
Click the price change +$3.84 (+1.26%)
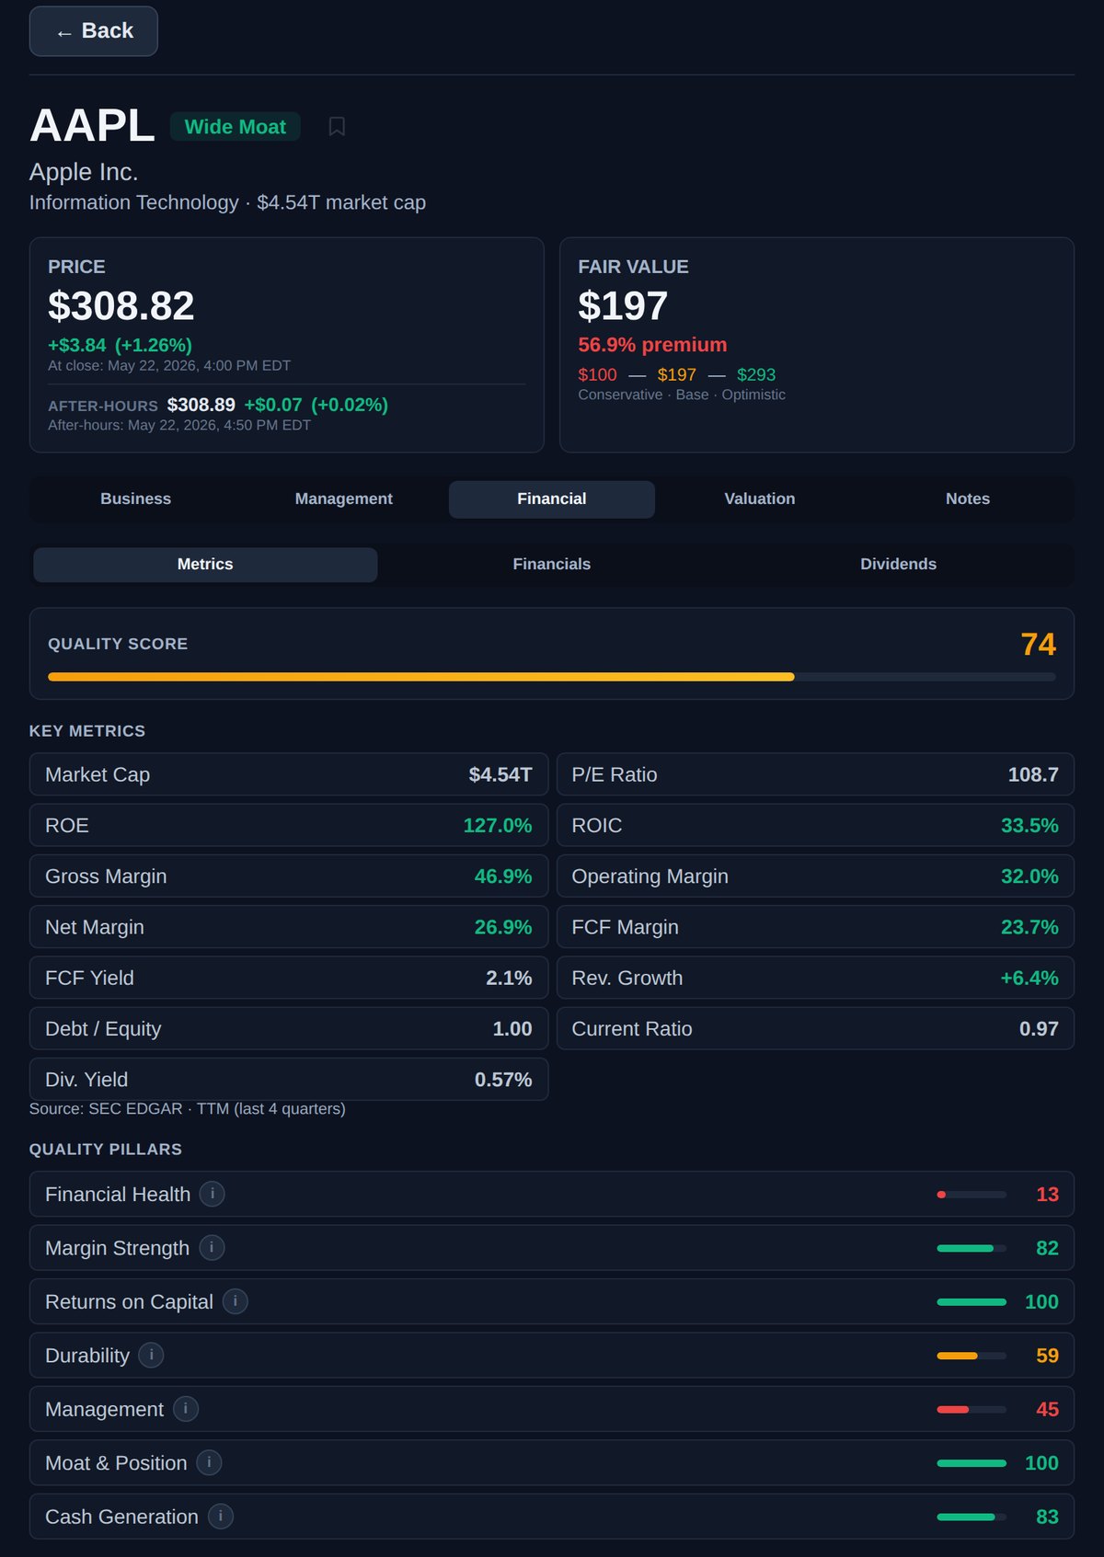[x=120, y=345]
